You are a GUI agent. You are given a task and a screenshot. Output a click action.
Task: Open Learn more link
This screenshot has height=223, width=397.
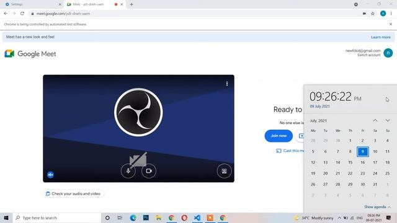(380, 37)
